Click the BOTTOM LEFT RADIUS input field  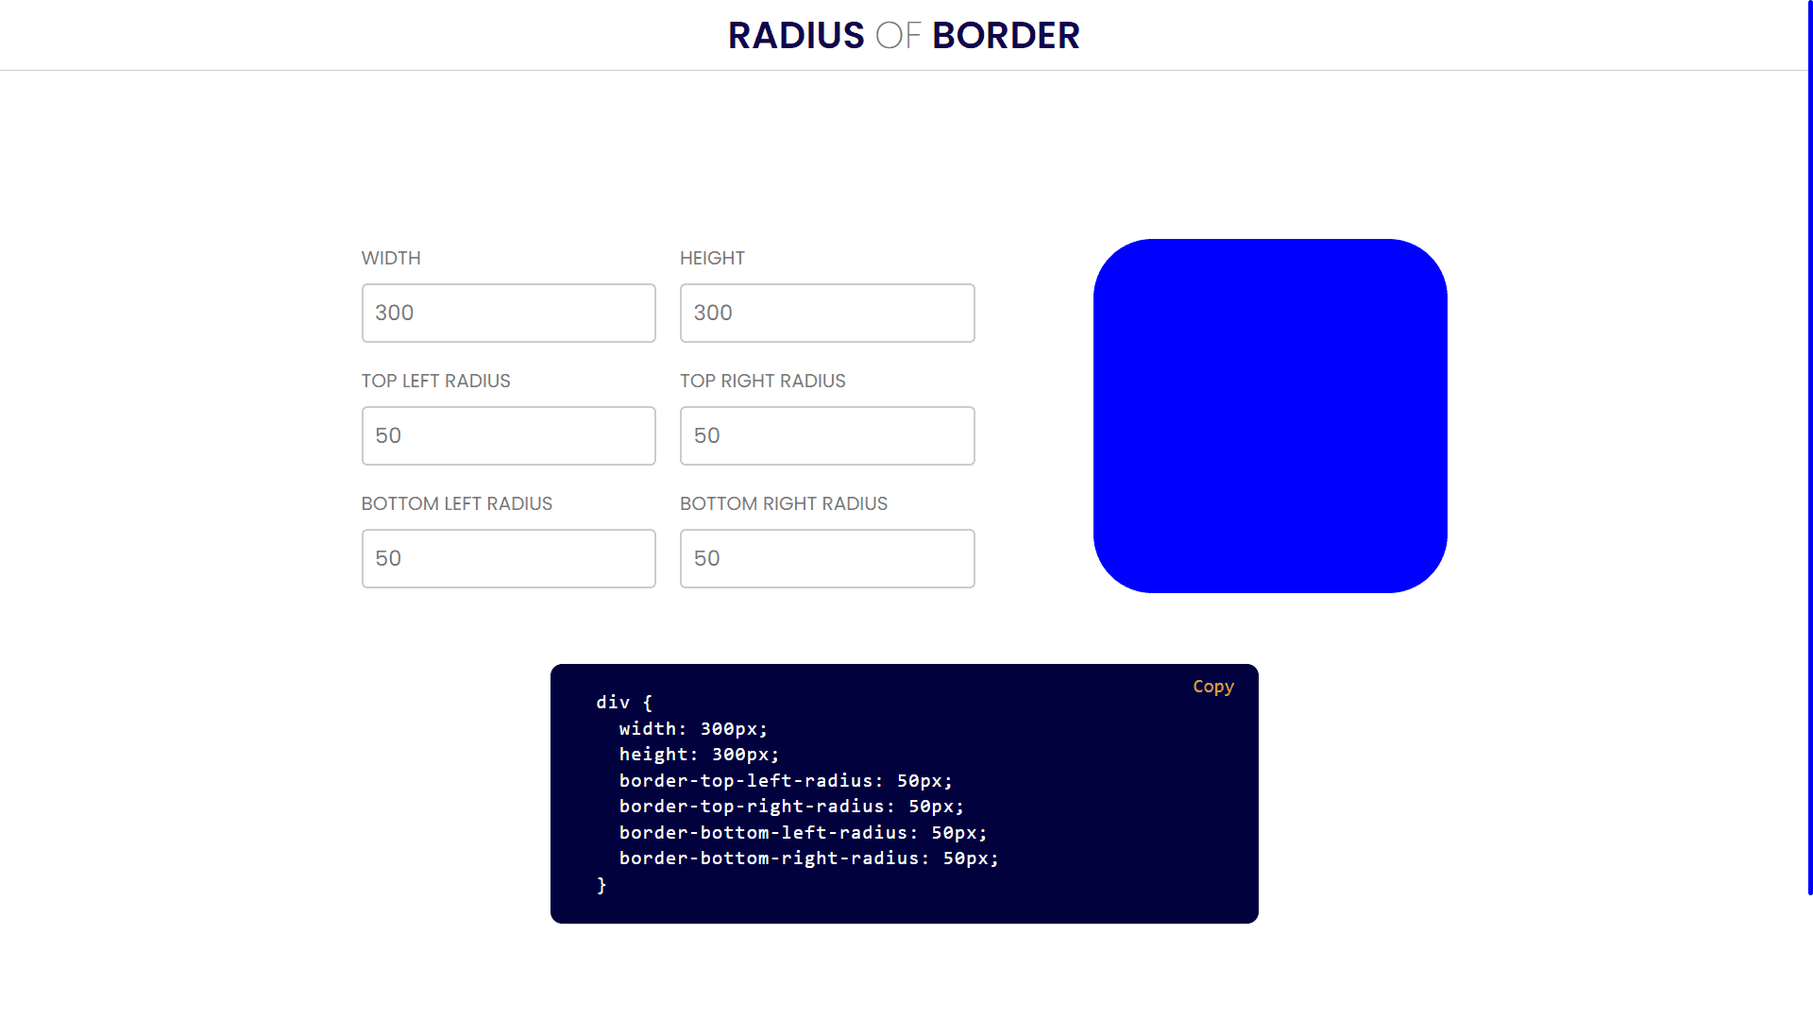(x=508, y=558)
